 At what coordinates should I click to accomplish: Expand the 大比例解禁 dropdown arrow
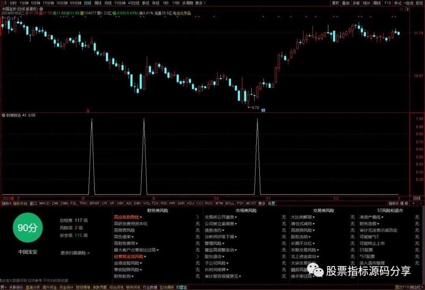click(314, 217)
